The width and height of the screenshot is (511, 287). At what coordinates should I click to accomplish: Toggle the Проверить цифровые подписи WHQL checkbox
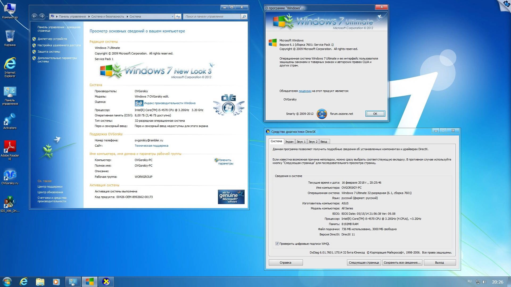[x=277, y=243]
